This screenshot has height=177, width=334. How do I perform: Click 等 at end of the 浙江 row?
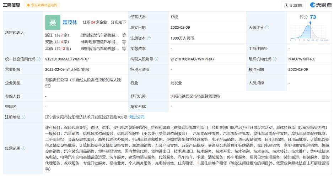coord(124,35)
